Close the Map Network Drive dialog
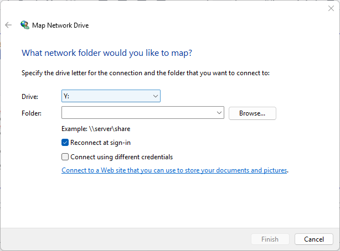Screen dimensions: 340x251 point(331,8)
